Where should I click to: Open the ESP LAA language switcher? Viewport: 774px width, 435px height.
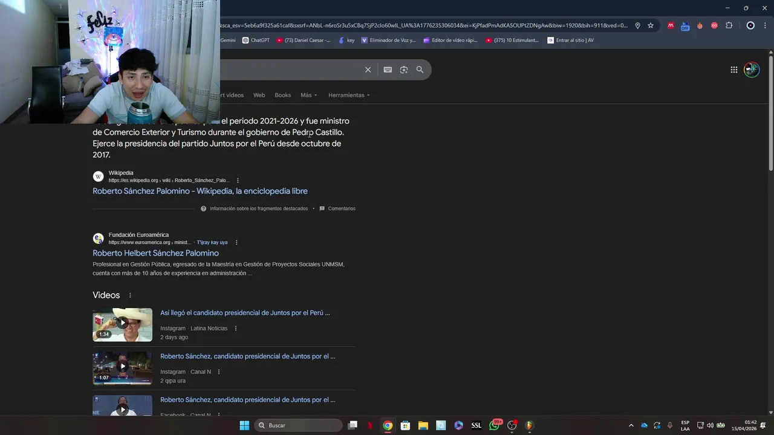pyautogui.click(x=685, y=425)
